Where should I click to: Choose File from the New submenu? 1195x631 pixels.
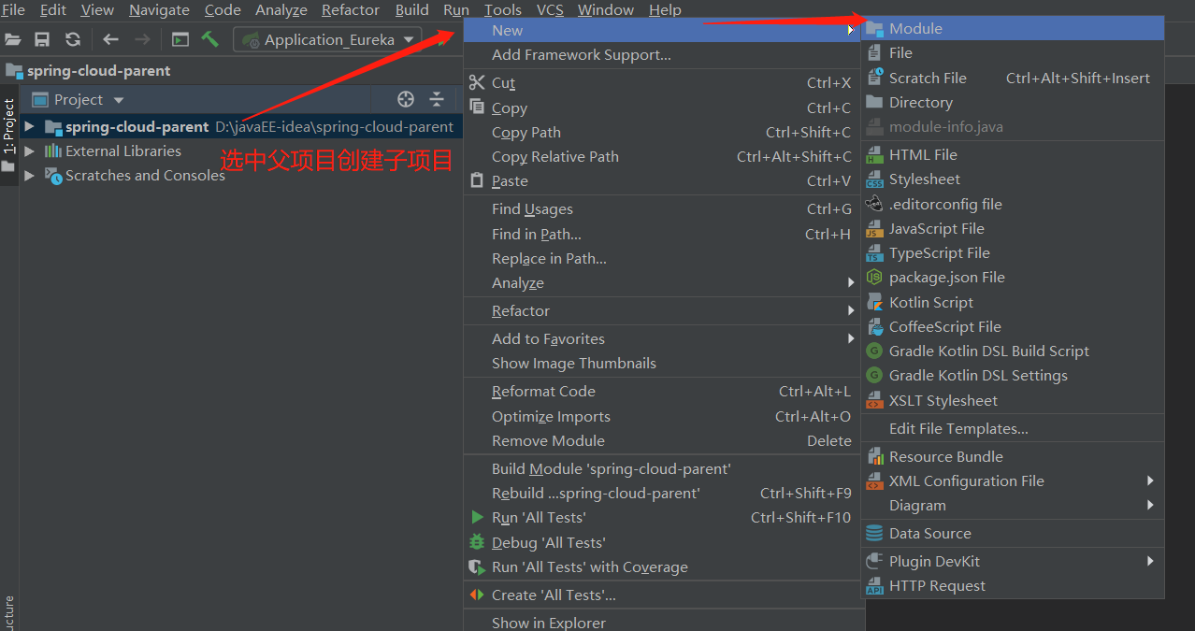click(x=1013, y=53)
